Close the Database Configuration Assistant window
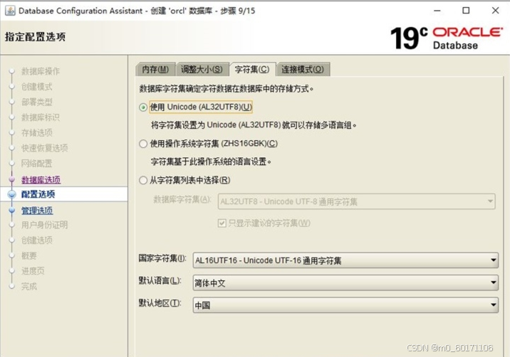Viewport: 510px width, 357px height. [495, 11]
